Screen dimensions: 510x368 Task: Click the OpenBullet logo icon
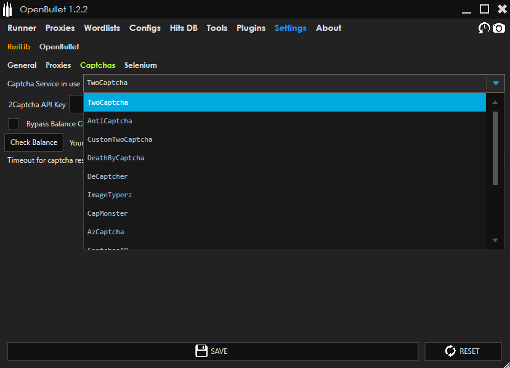7,9
